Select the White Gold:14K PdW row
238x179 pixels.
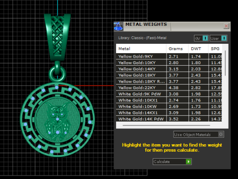coord(169,119)
